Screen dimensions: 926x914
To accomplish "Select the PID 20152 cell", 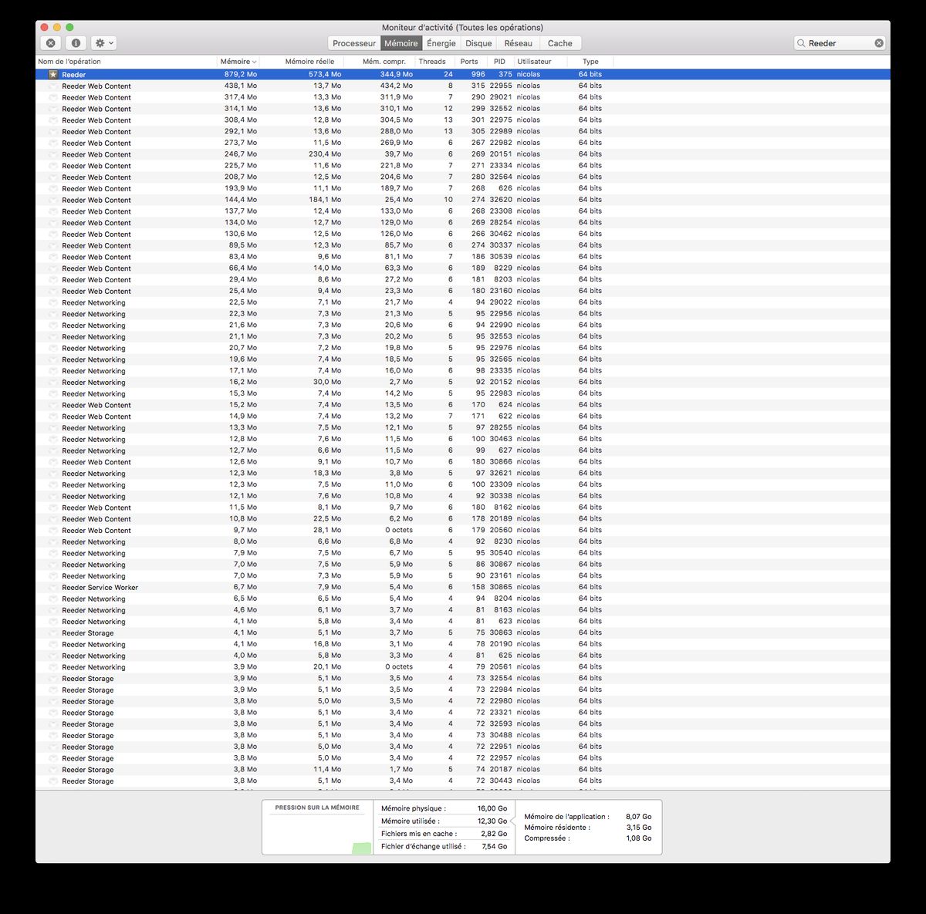I will click(501, 382).
